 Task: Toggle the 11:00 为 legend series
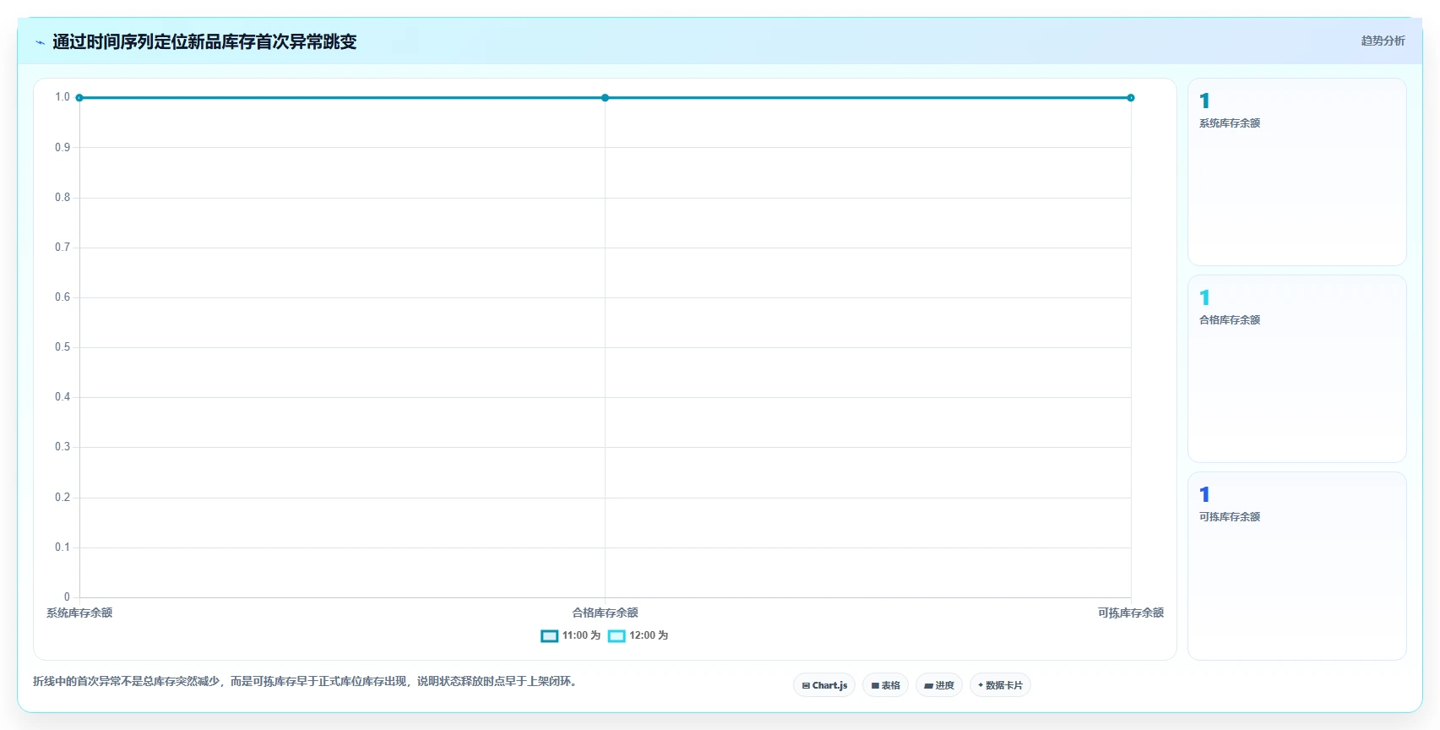click(570, 635)
